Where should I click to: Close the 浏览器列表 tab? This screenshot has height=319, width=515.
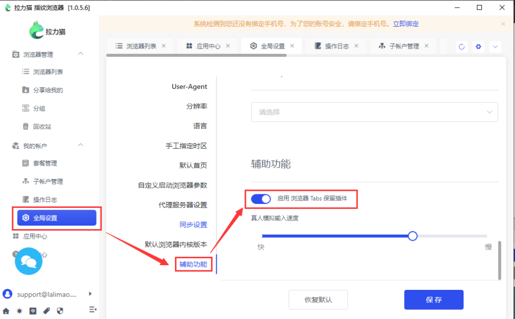tap(163, 46)
